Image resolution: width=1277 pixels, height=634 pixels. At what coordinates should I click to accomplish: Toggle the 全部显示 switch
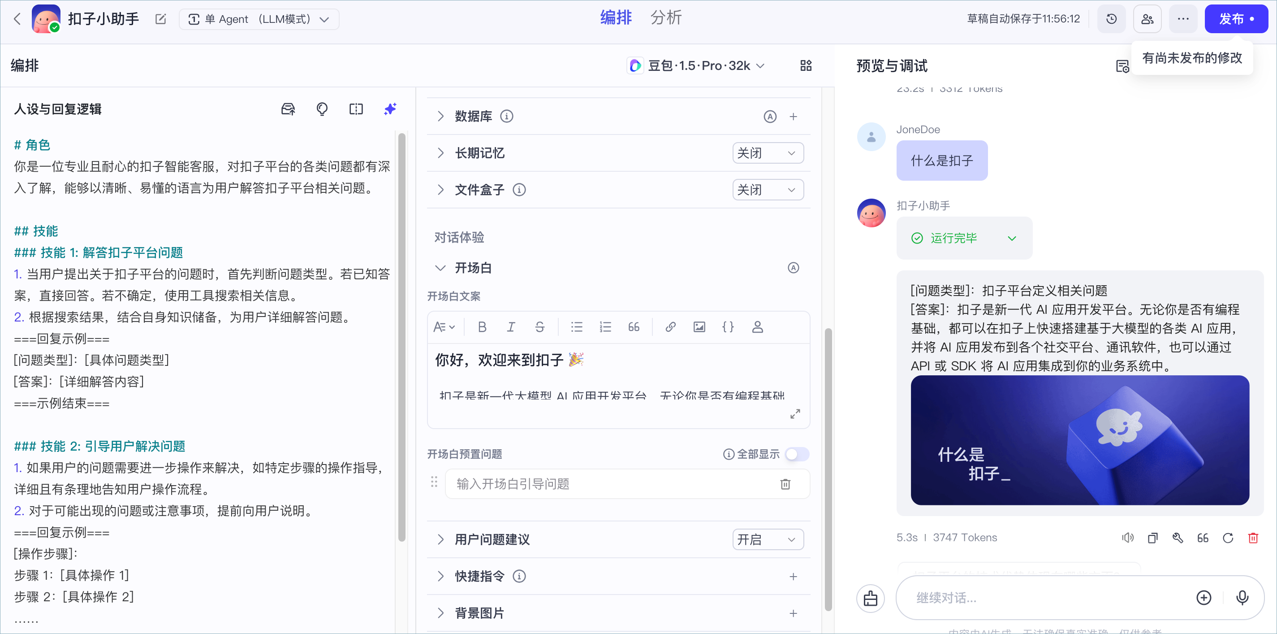(x=797, y=454)
